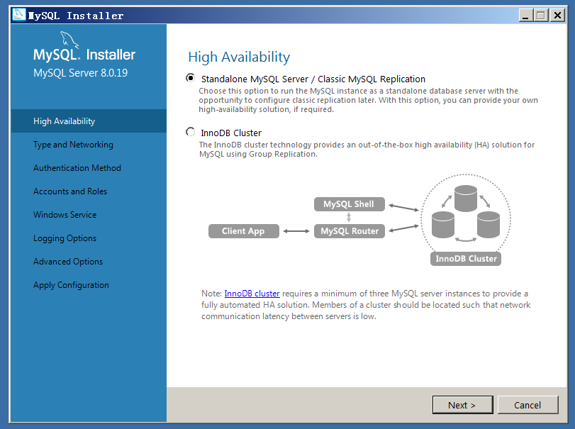The image size is (575, 429).
Task: Open Authentication Method step in sidebar
Action: 77,168
